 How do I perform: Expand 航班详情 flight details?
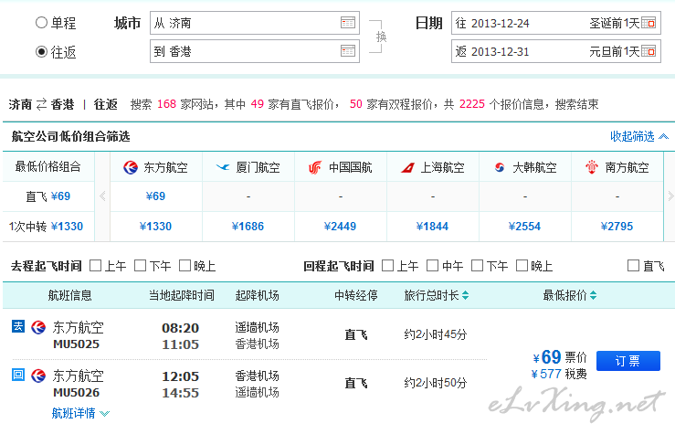tap(80, 413)
